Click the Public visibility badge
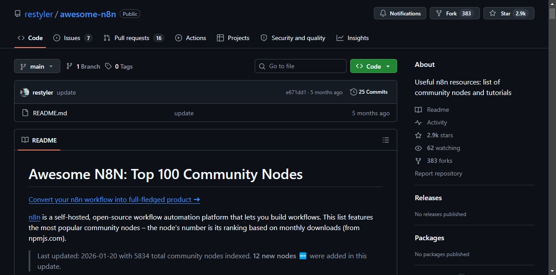The image size is (556, 275). tap(130, 14)
